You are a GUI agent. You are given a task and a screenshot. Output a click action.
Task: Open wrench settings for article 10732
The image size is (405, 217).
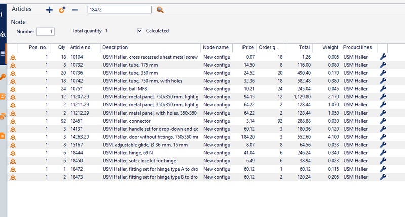tap(383, 65)
